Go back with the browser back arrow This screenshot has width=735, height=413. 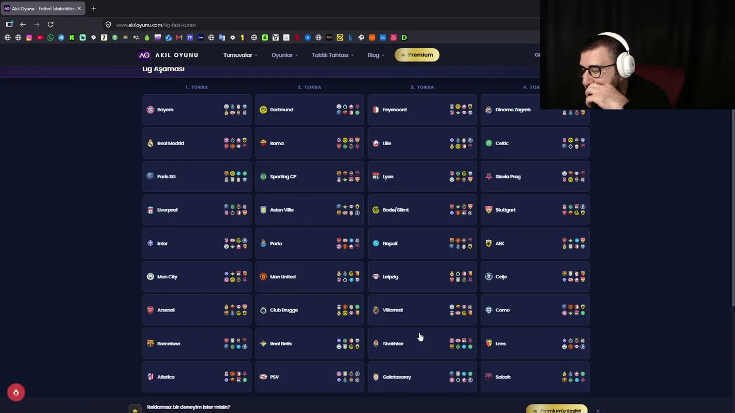[x=23, y=25]
